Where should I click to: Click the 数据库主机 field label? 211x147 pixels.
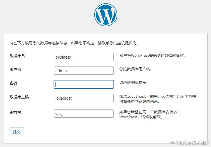coord(19,97)
